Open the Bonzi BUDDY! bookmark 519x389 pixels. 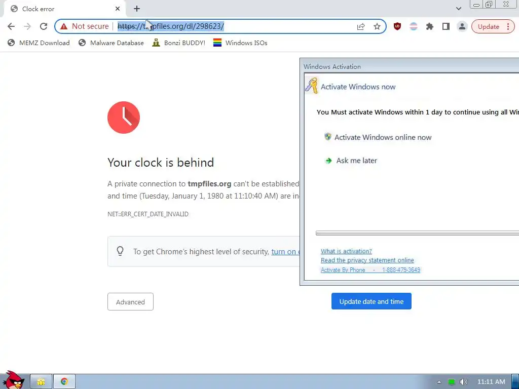179,43
